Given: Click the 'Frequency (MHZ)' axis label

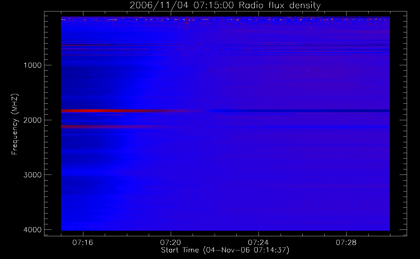Looking at the screenshot, I should point(15,124).
